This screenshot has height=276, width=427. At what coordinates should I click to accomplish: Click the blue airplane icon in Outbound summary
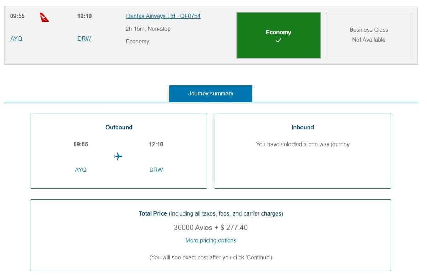click(118, 157)
